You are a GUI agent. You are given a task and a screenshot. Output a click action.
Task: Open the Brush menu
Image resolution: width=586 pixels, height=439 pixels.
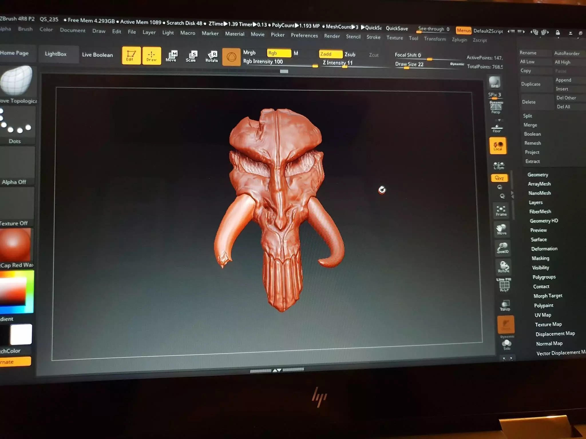pos(25,29)
